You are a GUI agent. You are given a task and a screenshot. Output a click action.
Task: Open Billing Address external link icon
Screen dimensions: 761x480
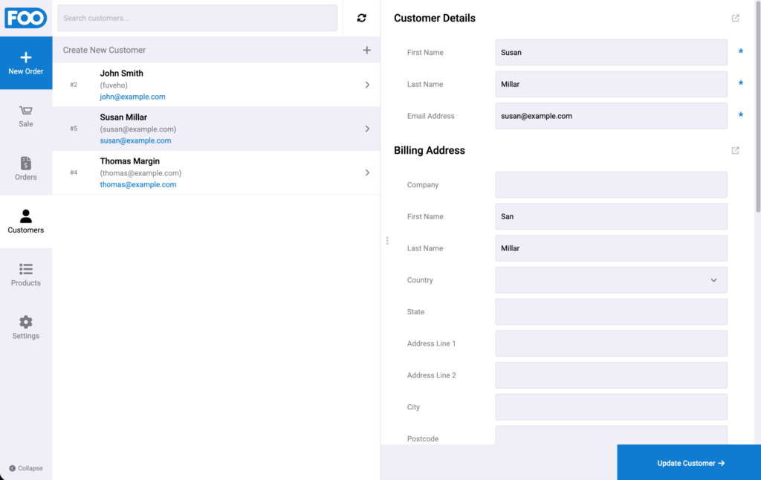point(735,150)
